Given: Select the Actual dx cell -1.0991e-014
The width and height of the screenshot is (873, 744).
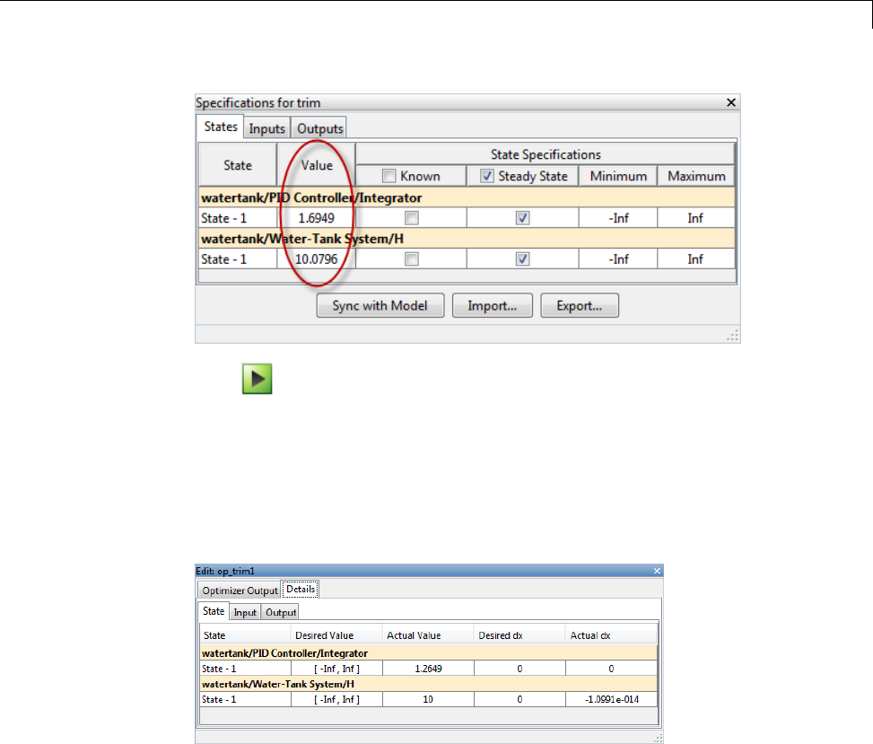Looking at the screenshot, I should tap(611, 699).
